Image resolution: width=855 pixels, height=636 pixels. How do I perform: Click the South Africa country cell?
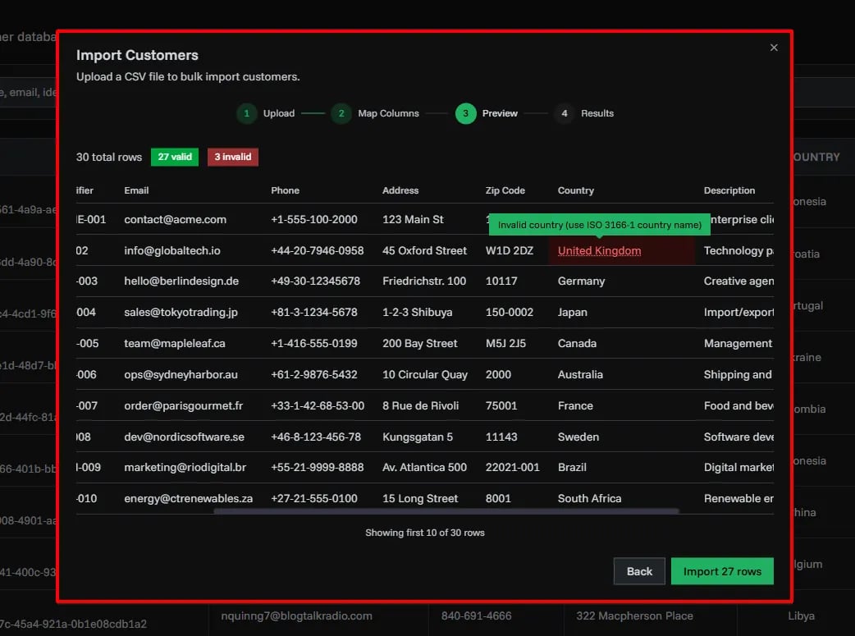pyautogui.click(x=589, y=499)
